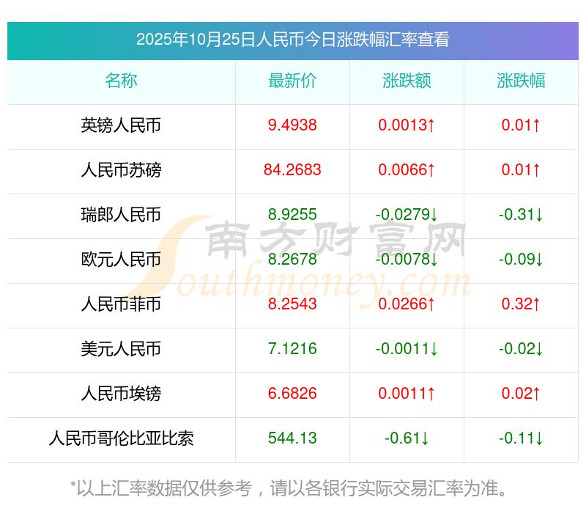This screenshot has width=586, height=511.
Task: Click the change percent -0.11↓
Action: point(521,438)
